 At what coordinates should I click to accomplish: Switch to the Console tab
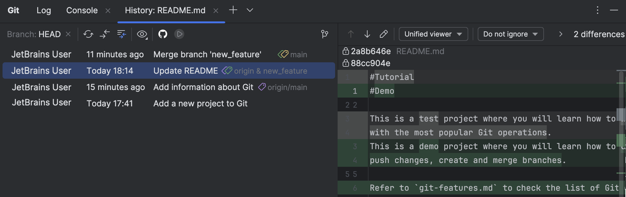click(82, 10)
